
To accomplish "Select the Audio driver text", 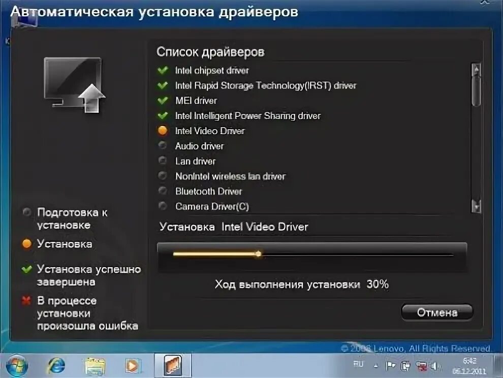I will coord(199,146).
